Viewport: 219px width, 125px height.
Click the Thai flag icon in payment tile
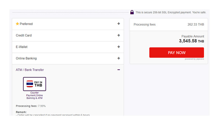coord(30,84)
